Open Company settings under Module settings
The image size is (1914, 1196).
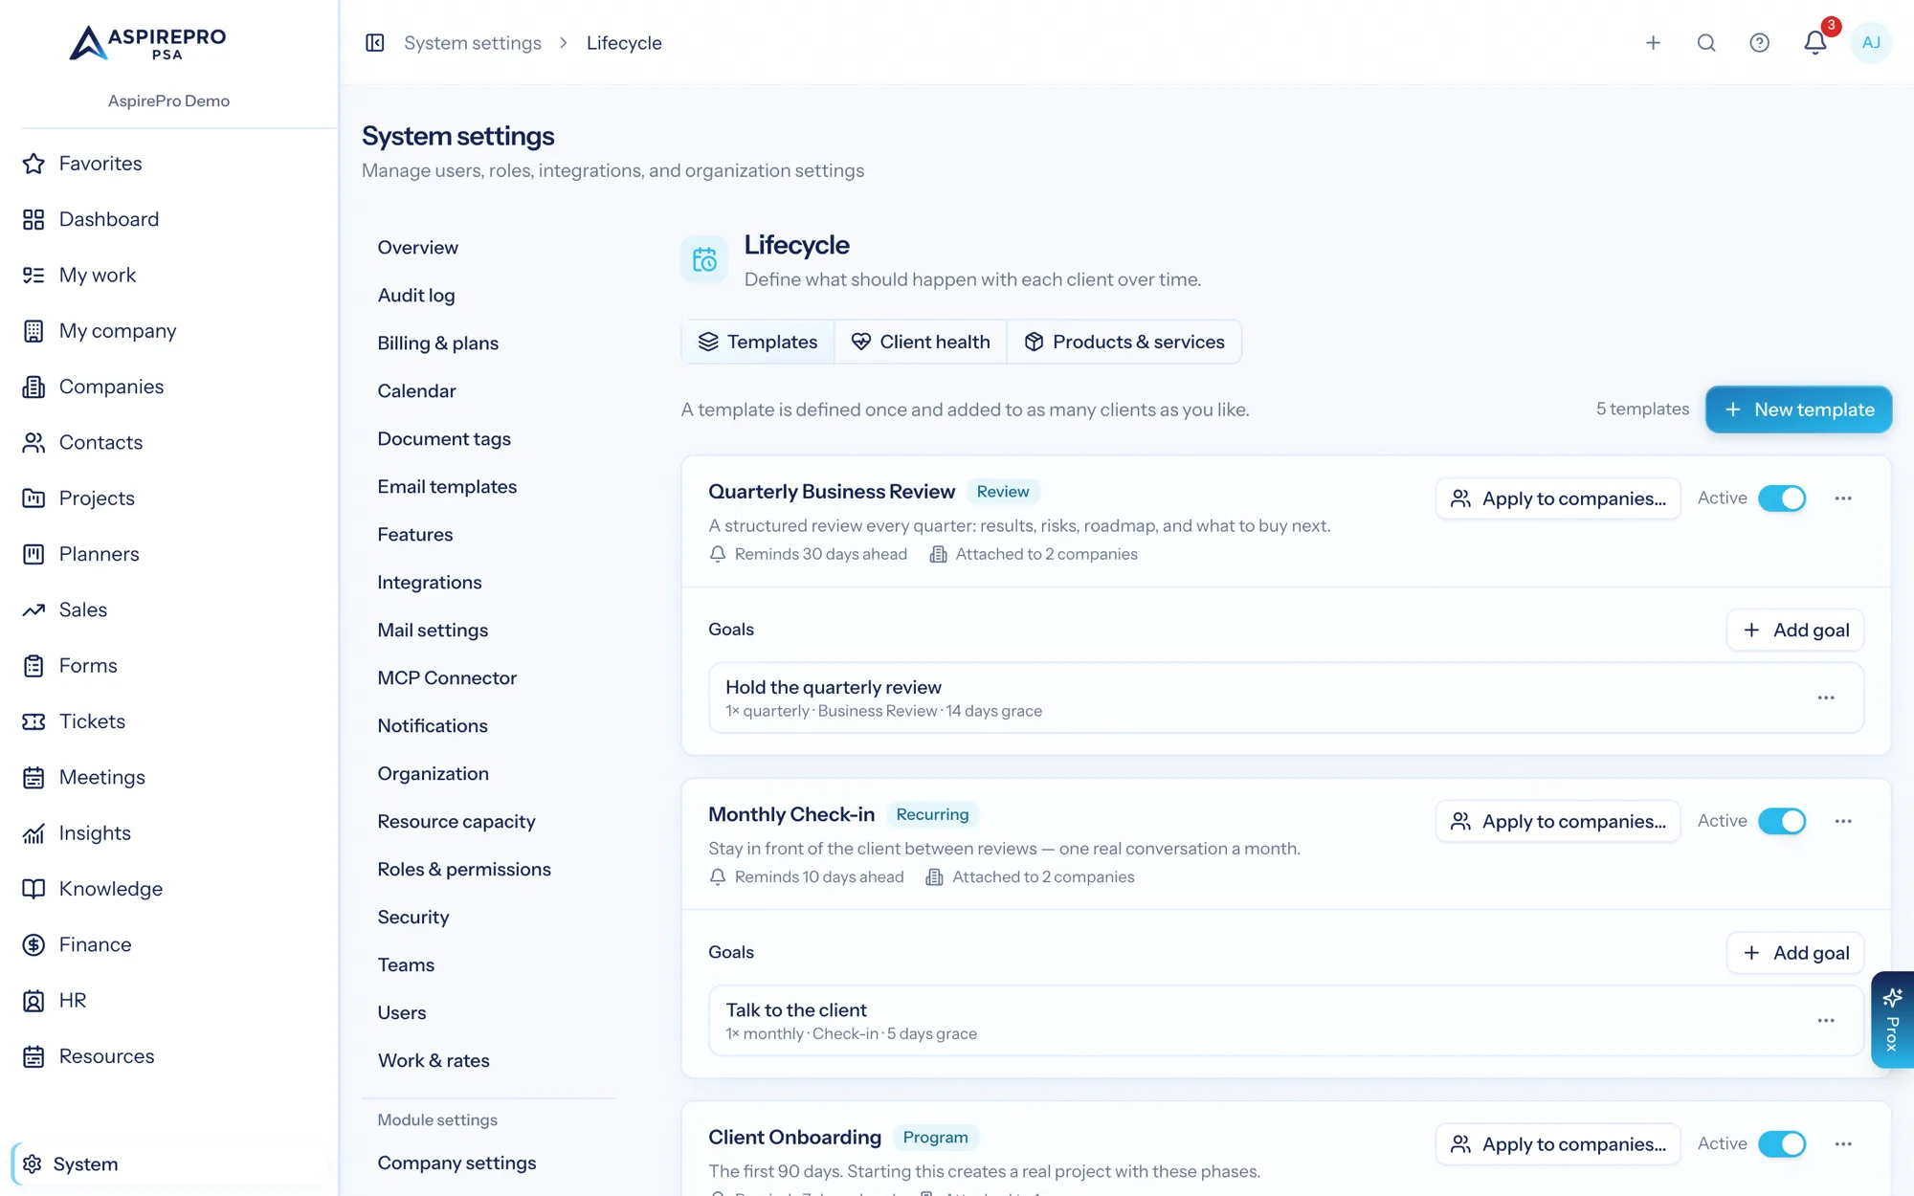point(456,1163)
